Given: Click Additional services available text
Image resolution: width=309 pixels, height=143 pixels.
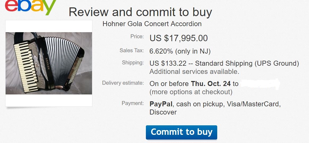Looking at the screenshot, I should 194,71.
